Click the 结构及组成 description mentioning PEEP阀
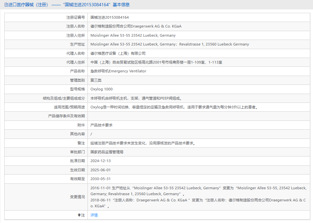Screen dimensions: 313x223 tap(136, 98)
